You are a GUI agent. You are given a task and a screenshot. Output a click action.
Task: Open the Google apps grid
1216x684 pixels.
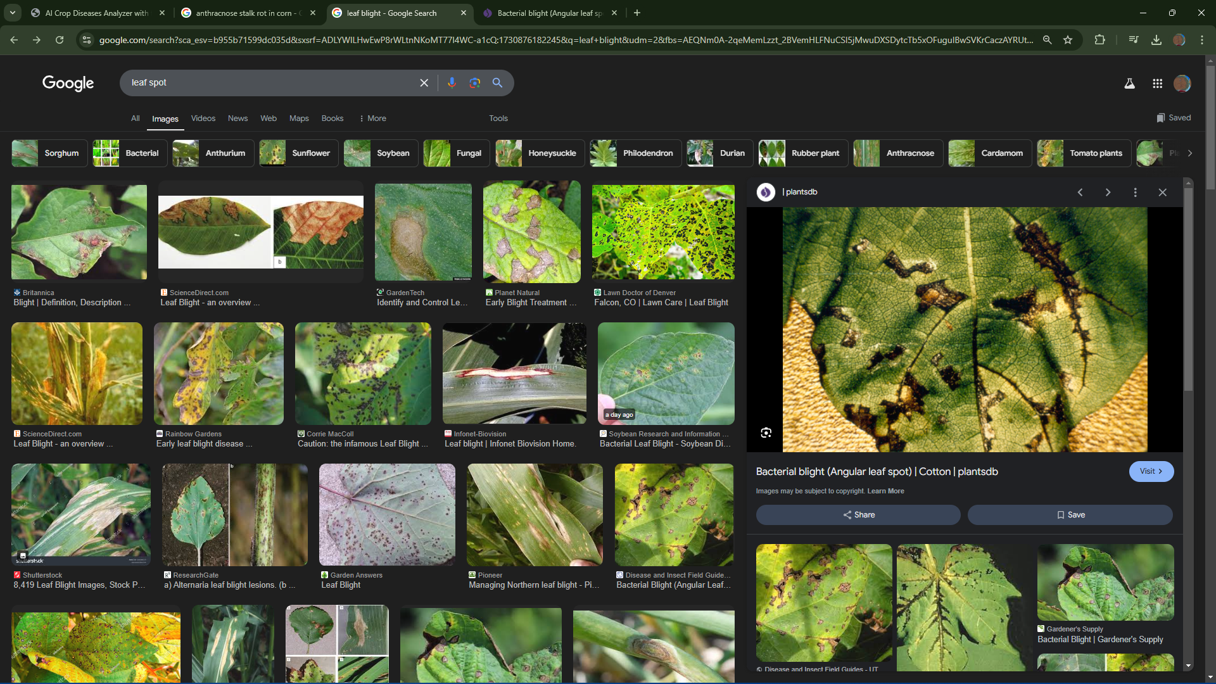pyautogui.click(x=1157, y=84)
